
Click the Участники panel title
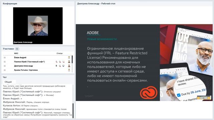[x=8, y=49]
